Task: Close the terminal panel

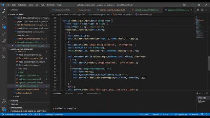Action: [x=207, y=93]
